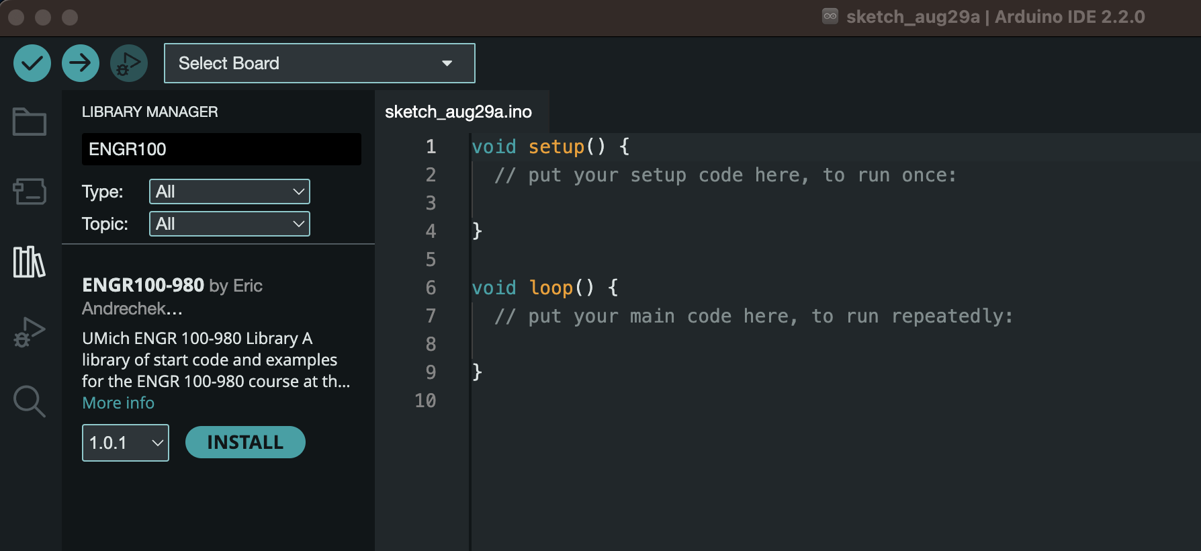The width and height of the screenshot is (1201, 551).
Task: Select the Library Manager books icon
Action: click(30, 261)
